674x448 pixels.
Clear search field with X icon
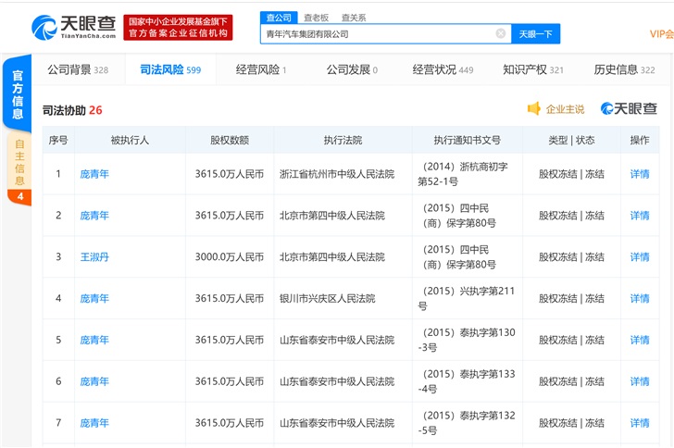point(501,34)
